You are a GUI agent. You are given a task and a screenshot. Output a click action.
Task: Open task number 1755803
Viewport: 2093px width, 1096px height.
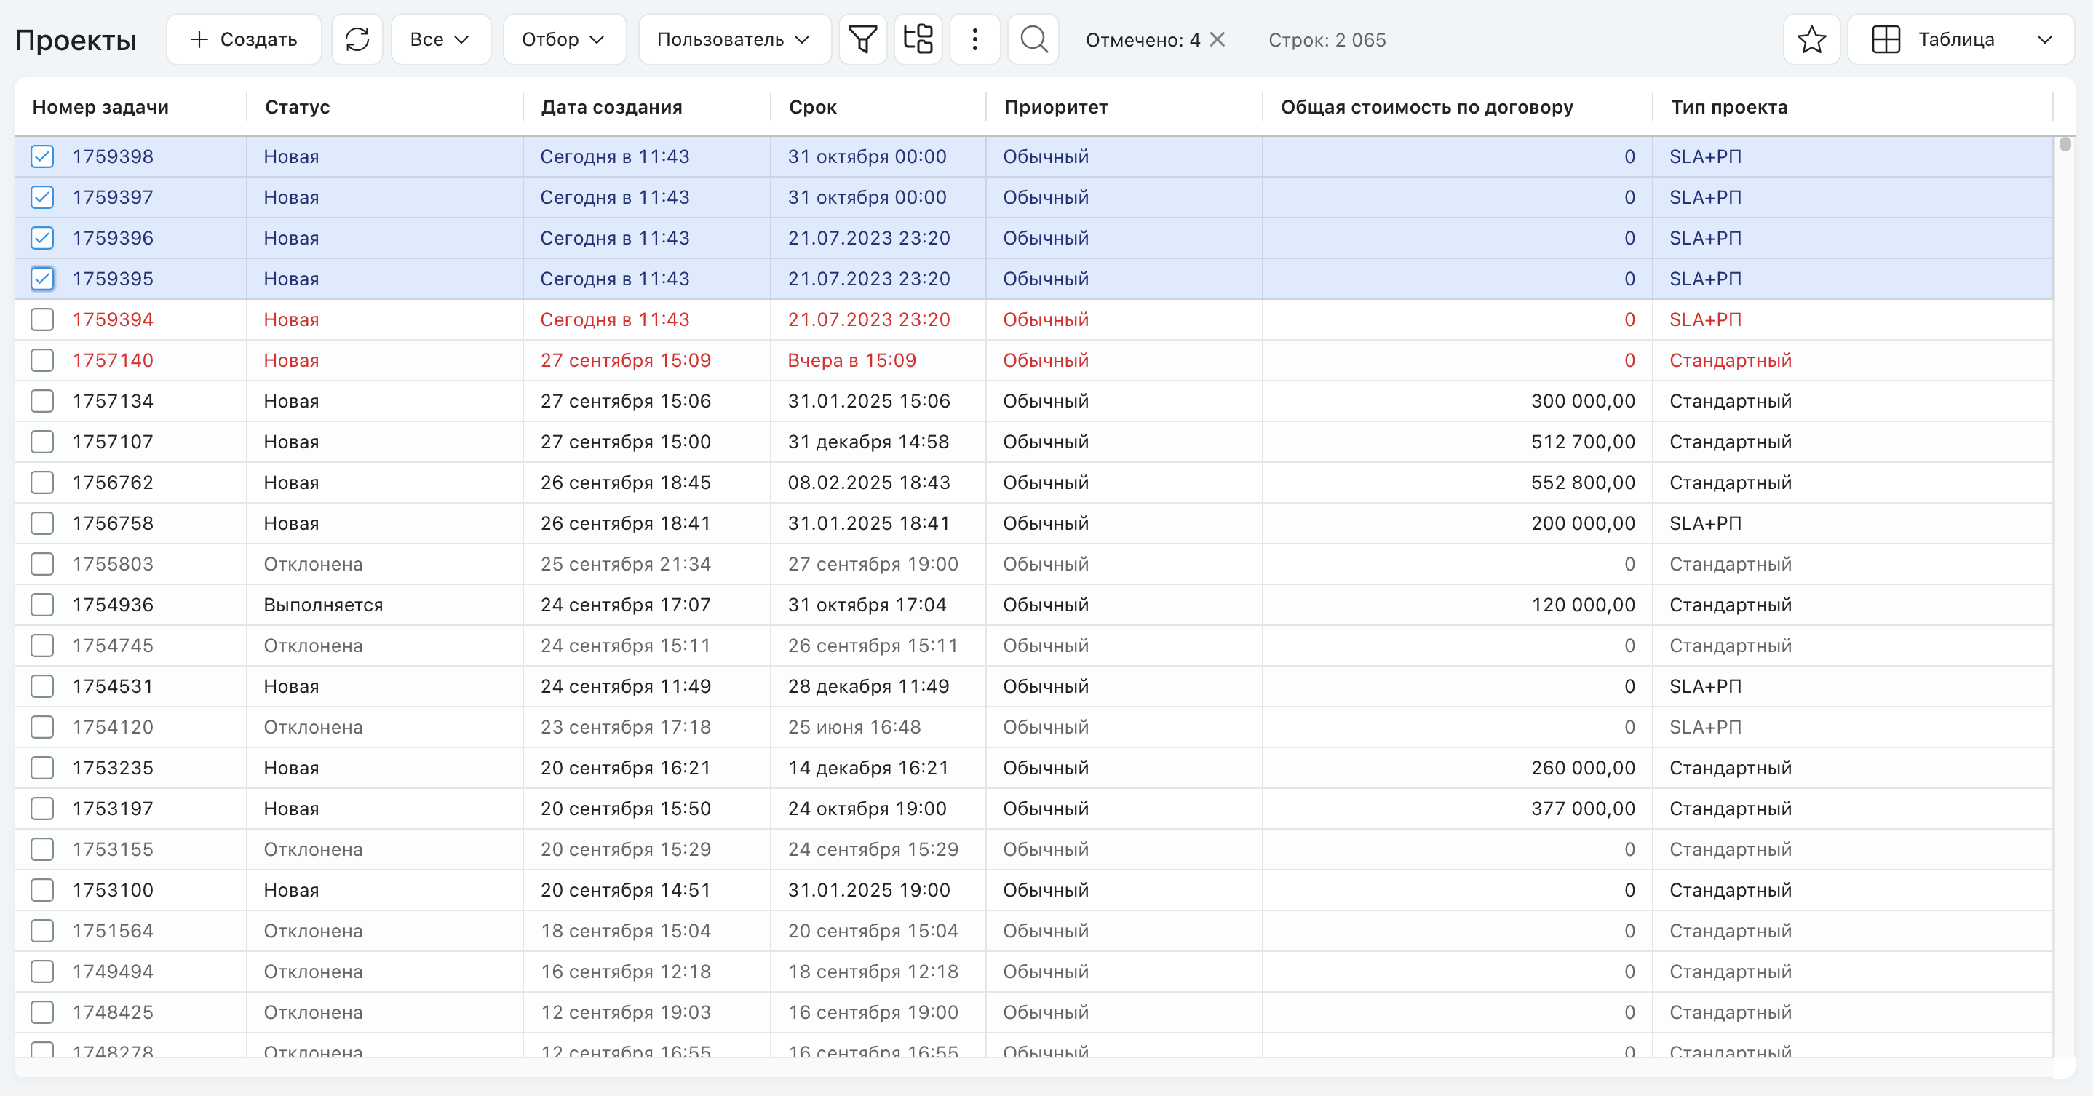click(x=113, y=564)
